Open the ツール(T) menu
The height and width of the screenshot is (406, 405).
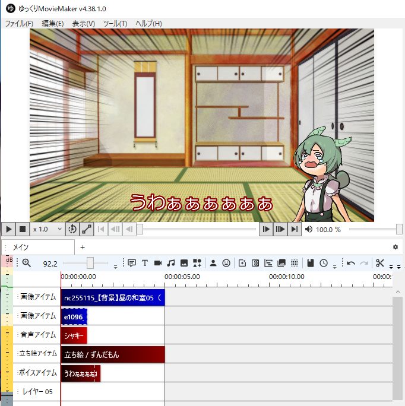[115, 23]
